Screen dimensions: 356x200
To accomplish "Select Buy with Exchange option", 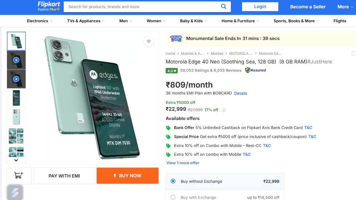I will pyautogui.click(x=173, y=197).
